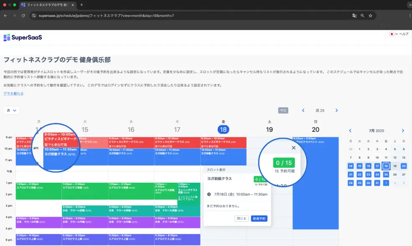Show previous month in mini calendar

pos(350,130)
